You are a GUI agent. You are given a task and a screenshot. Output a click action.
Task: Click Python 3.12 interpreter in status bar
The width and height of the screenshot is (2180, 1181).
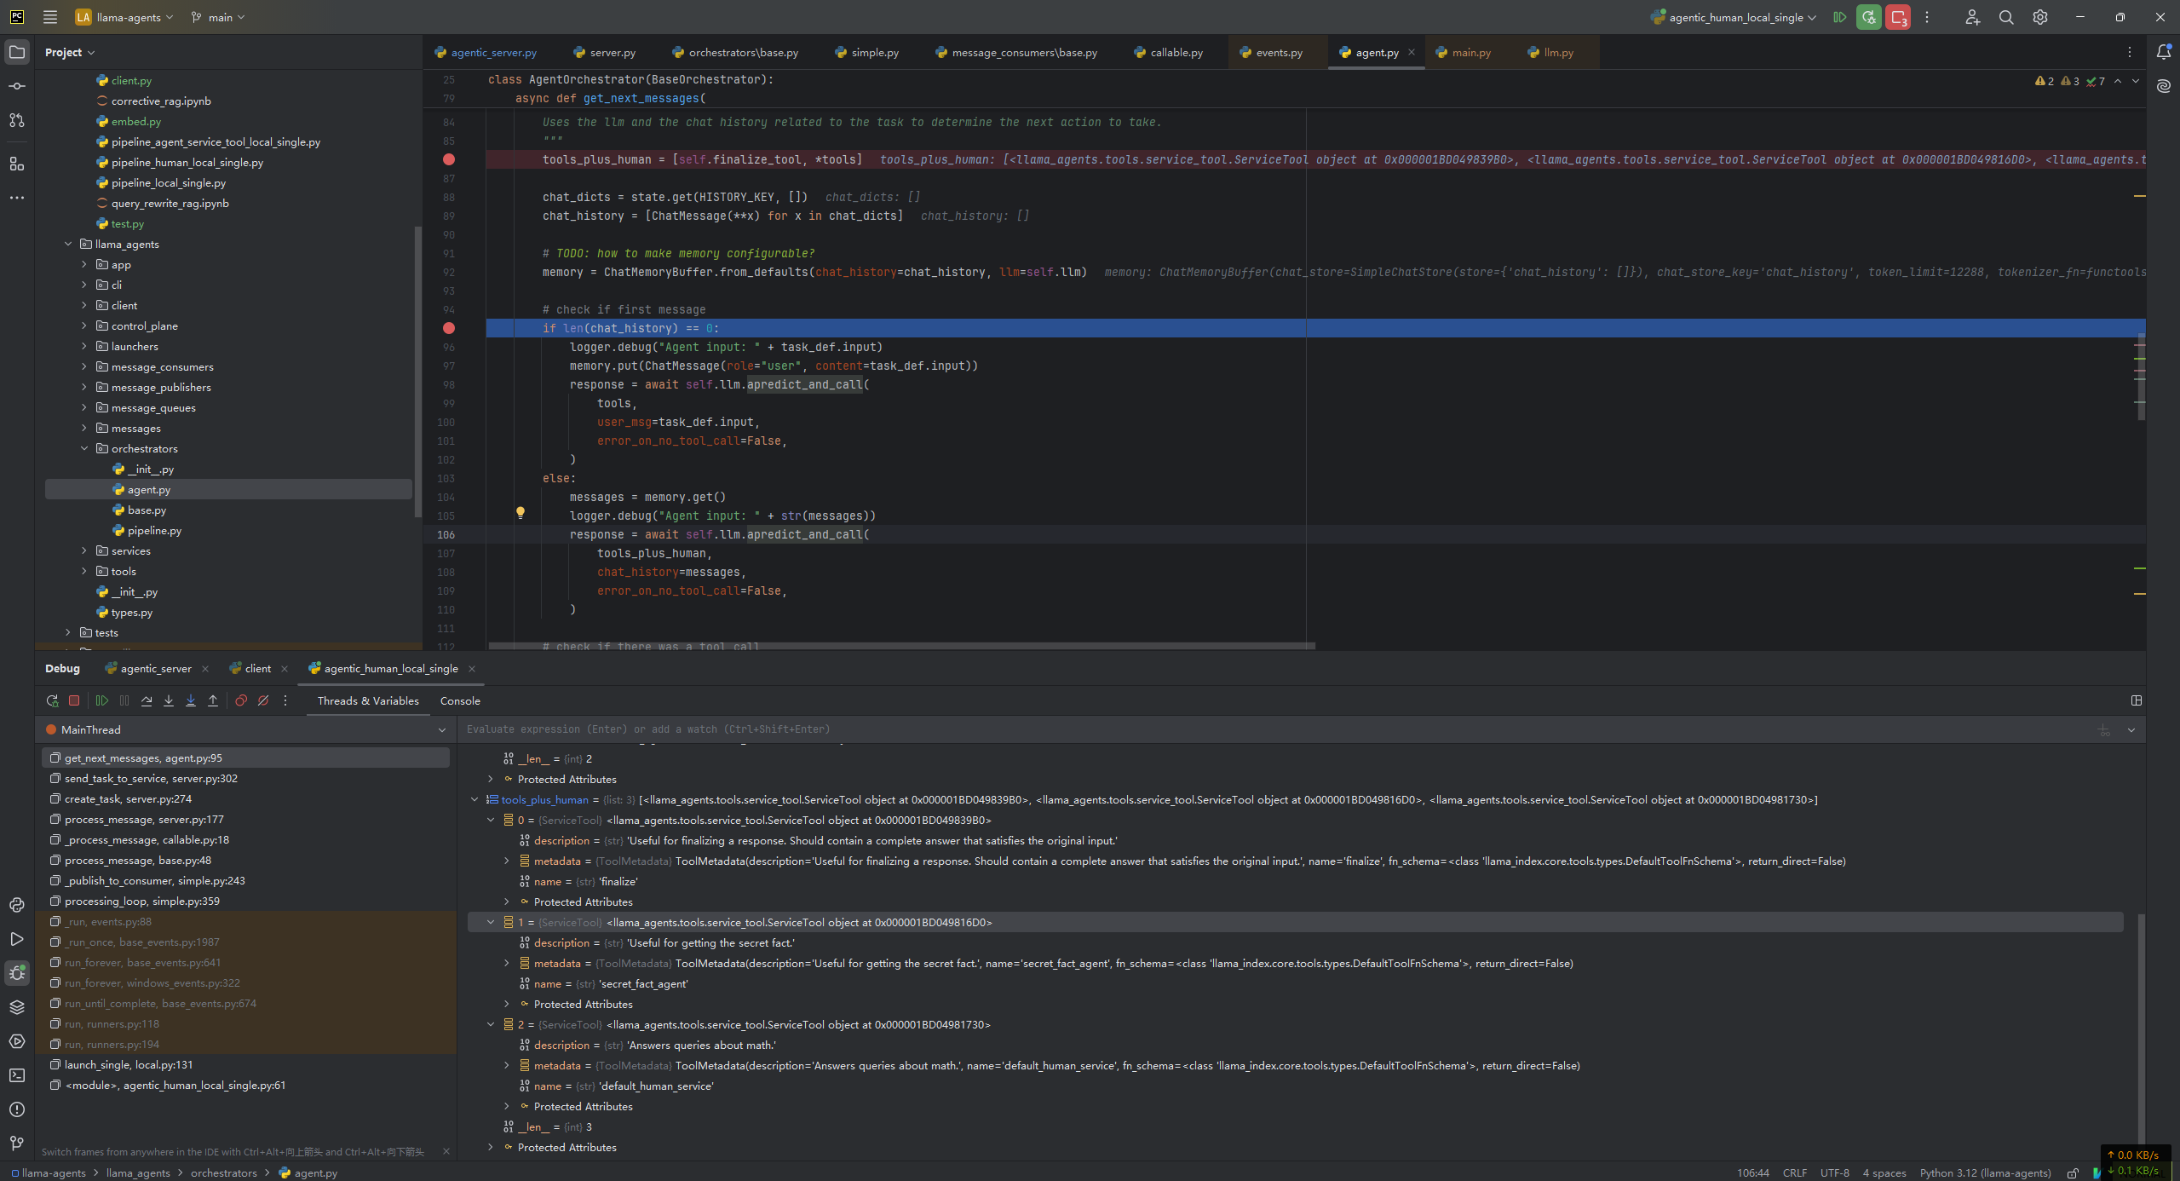tap(1984, 1172)
